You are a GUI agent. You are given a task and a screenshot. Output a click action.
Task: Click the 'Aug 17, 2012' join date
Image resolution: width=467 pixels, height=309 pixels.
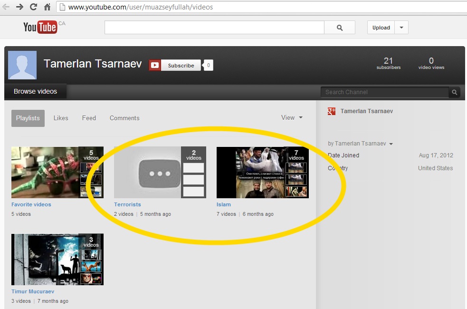[436, 155]
